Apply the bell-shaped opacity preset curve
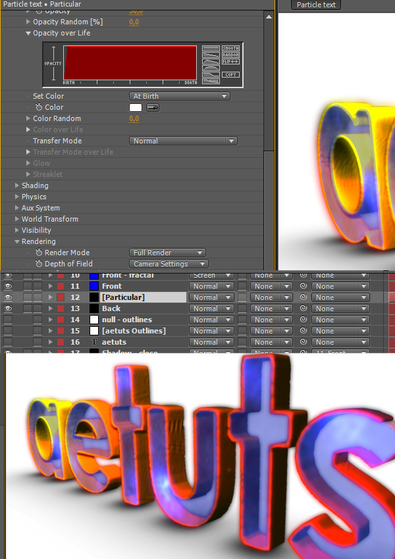The image size is (395, 559). point(211,68)
